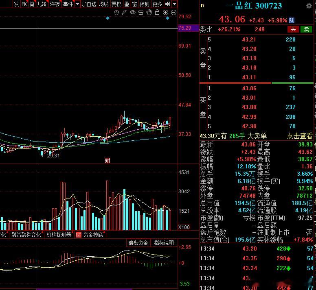Click the red 买 buy button
The width and height of the screenshot is (316, 290).
293,29
